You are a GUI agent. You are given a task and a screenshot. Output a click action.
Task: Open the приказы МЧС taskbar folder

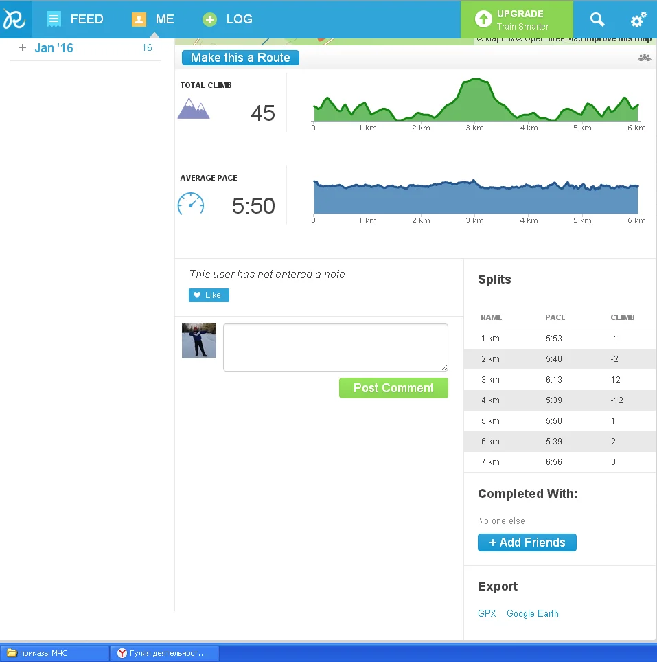pos(55,653)
